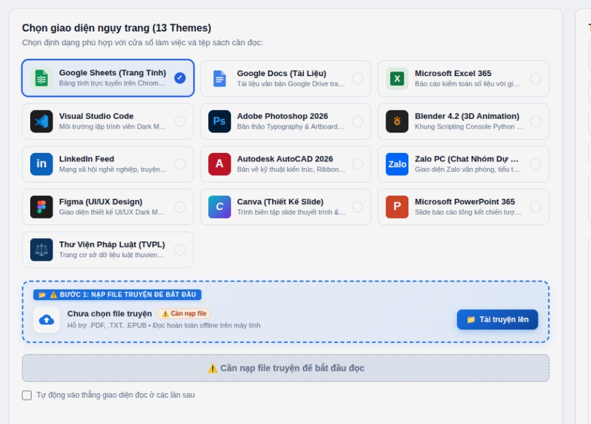
Task: Click the LinkedIn Feed icon
Action: pyautogui.click(x=41, y=164)
